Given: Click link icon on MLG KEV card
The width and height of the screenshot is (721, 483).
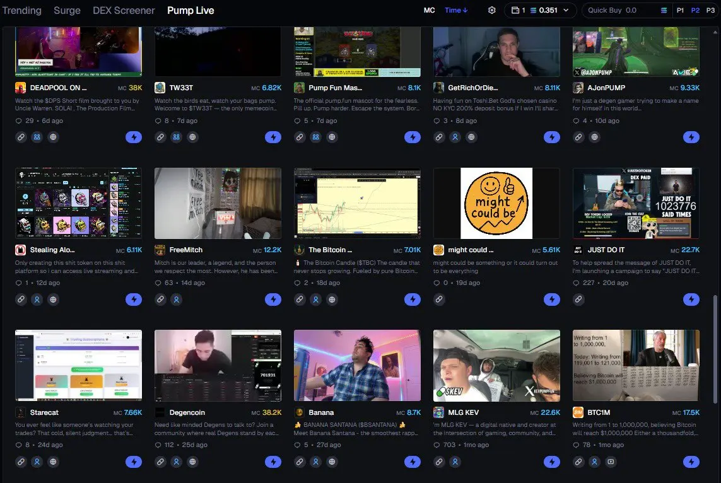Looking at the screenshot, I should [439, 462].
